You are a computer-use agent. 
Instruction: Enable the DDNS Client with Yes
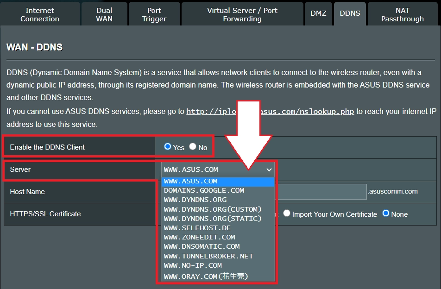pos(168,147)
